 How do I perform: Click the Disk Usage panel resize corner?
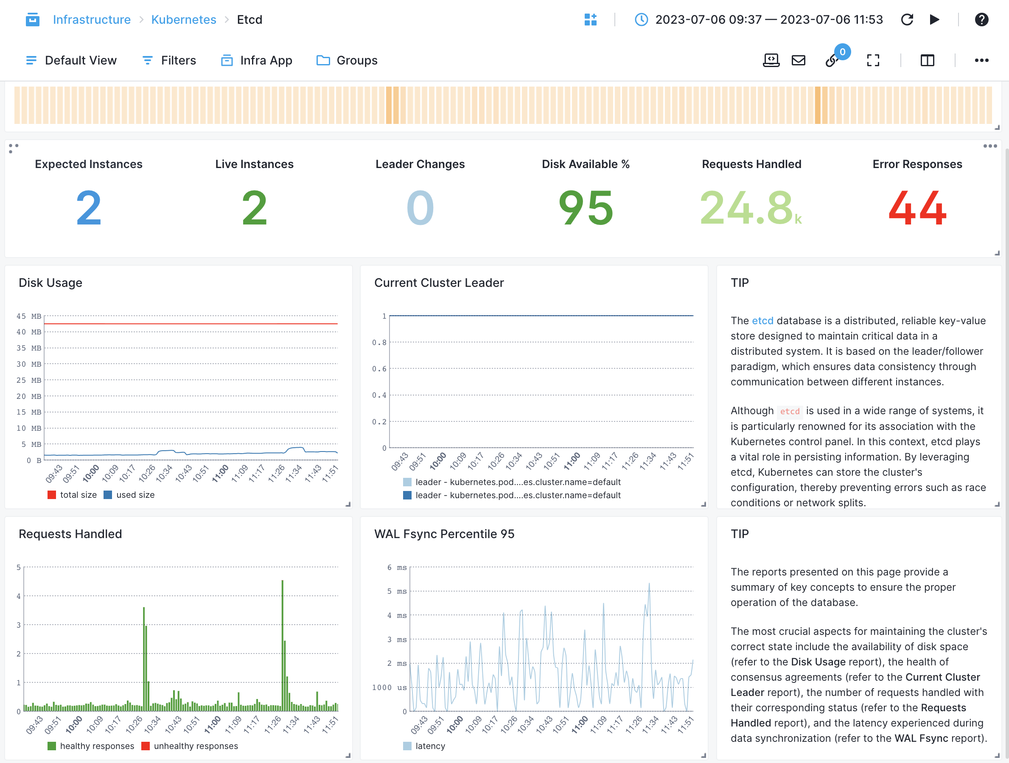[348, 504]
